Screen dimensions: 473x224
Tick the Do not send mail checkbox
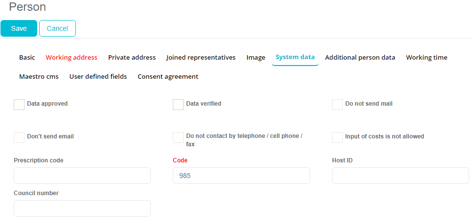(337, 105)
